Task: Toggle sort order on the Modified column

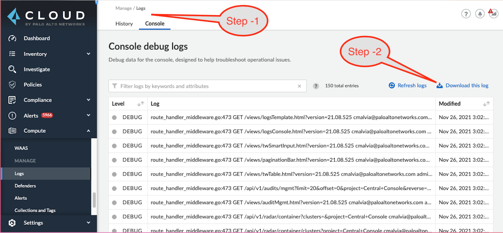Action: pyautogui.click(x=482, y=104)
